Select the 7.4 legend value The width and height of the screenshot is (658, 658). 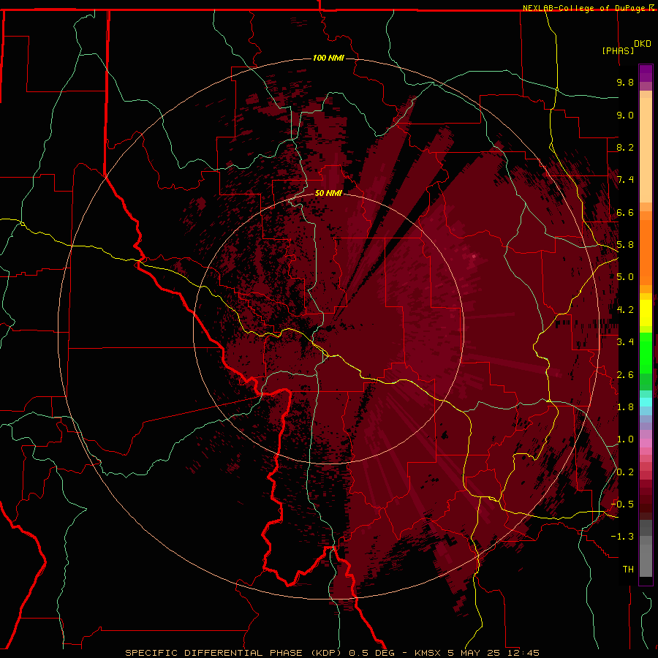(x=625, y=180)
